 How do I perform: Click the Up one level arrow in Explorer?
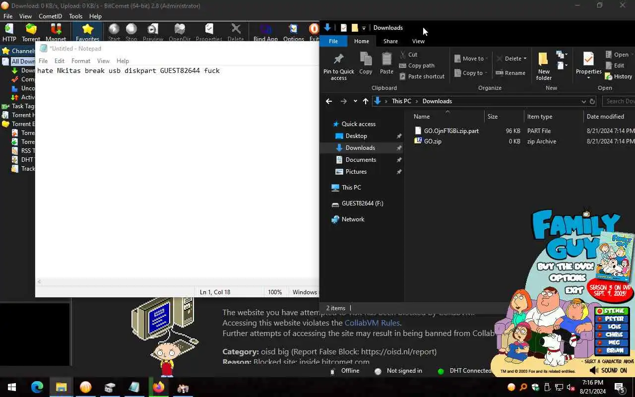pyautogui.click(x=366, y=101)
